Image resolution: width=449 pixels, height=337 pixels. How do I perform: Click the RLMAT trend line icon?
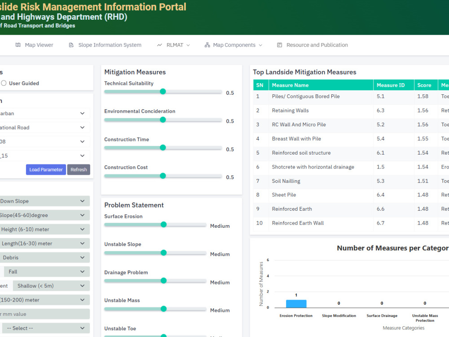tap(159, 45)
